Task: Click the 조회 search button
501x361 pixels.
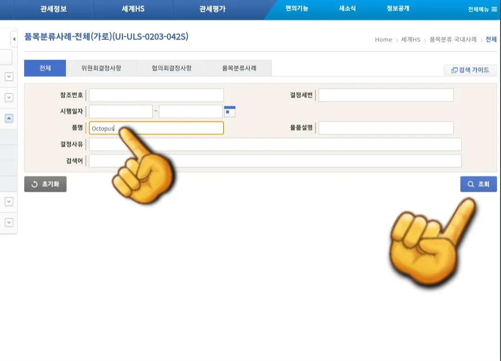Action: coord(478,184)
